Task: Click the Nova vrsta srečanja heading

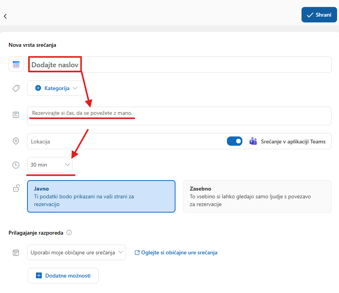Action: pos(32,45)
